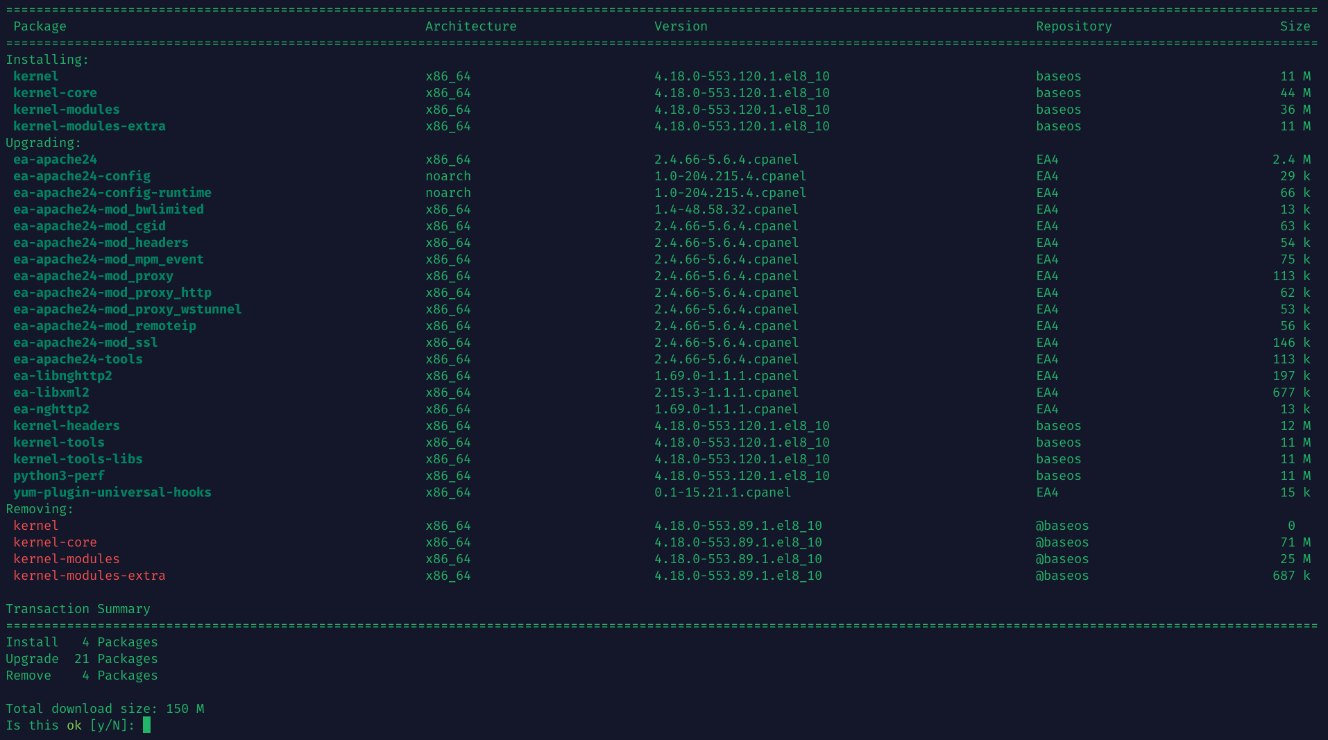The width and height of the screenshot is (1328, 740).
Task: Click the ea-libxml2 package name
Action: [x=51, y=393]
